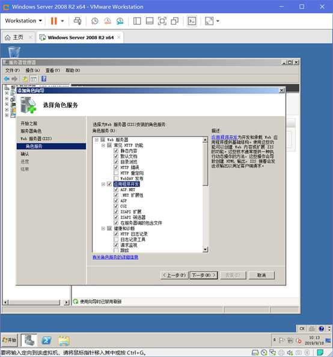Click the language bar help icon
The width and height of the screenshot is (333, 357).
coord(321,329)
